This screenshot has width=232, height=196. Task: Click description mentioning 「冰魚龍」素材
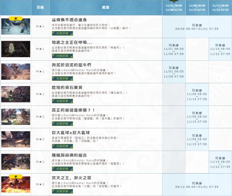(91, 27)
